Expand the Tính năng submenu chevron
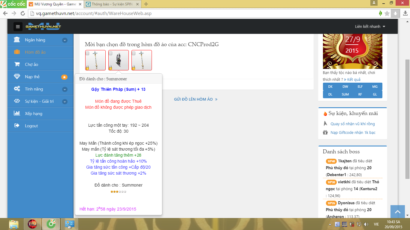The height and width of the screenshot is (230, 410). tap(65, 89)
